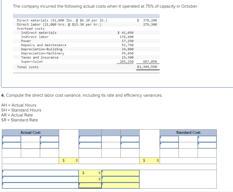Viewport: 233px width, 192px height.
Task: Click the Direct materials cost line
Action: coord(62,20)
